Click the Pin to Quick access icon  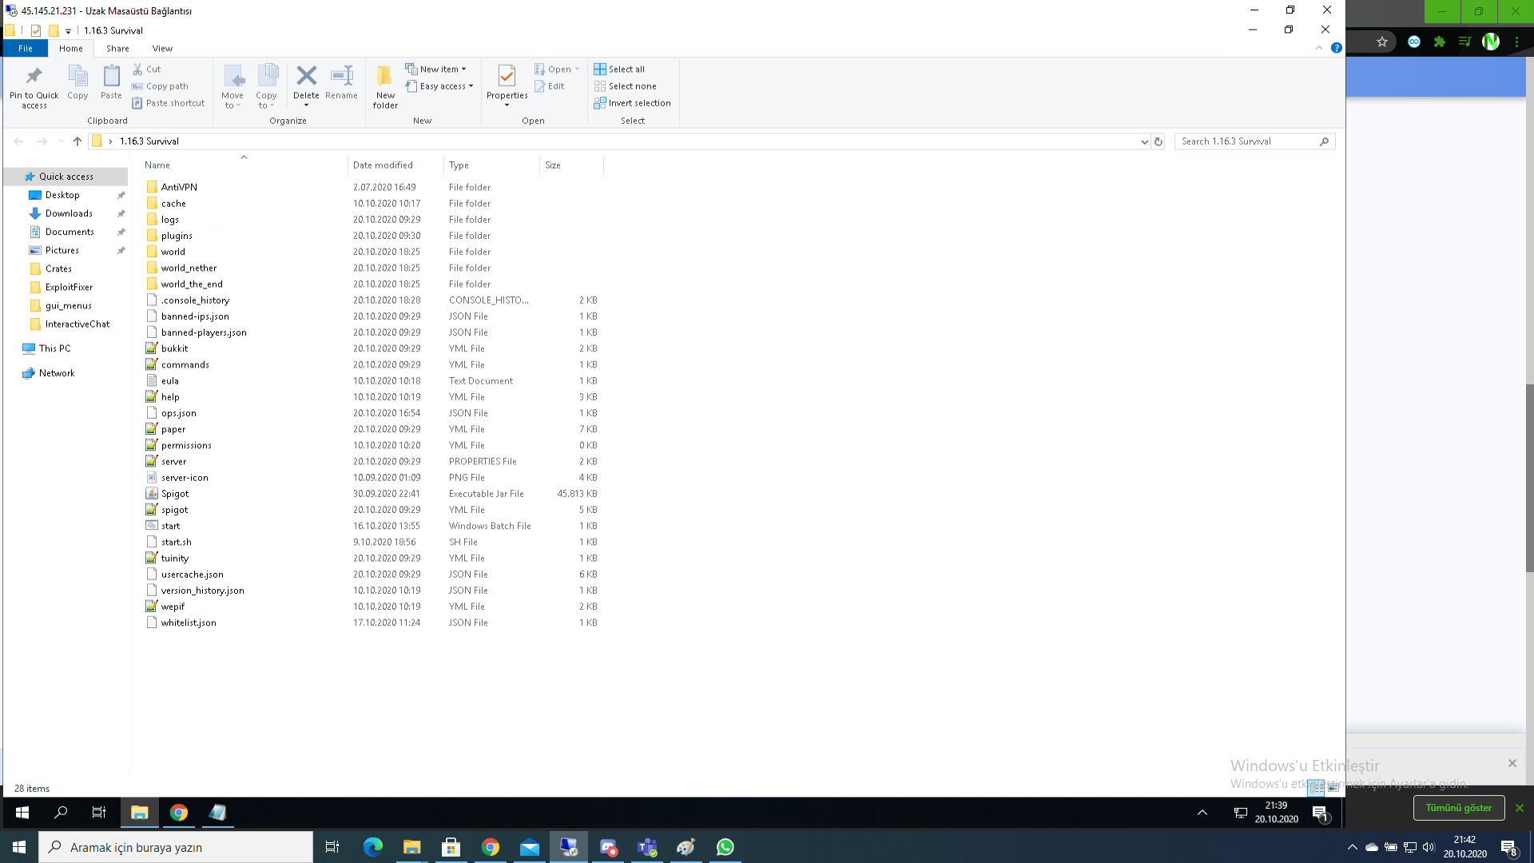tap(34, 77)
